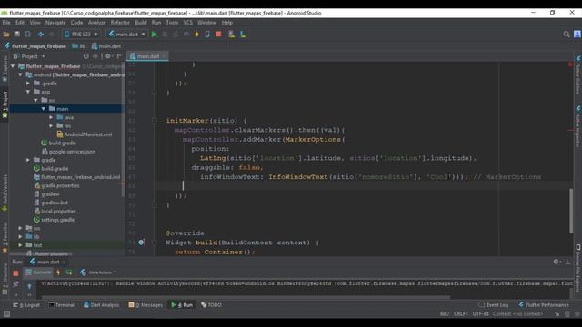Open the Refactor menu

pos(120,23)
